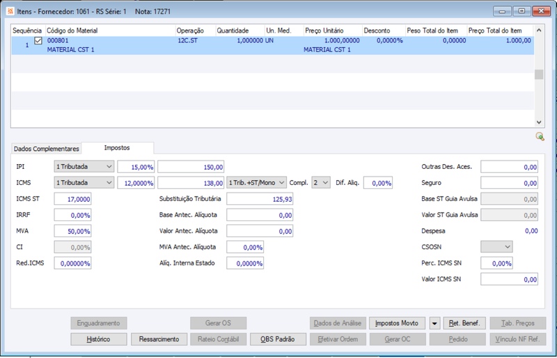Image resolution: width=557 pixels, height=358 pixels.
Task: Click the application icon in the title bar
Action: pyautogui.click(x=10, y=11)
